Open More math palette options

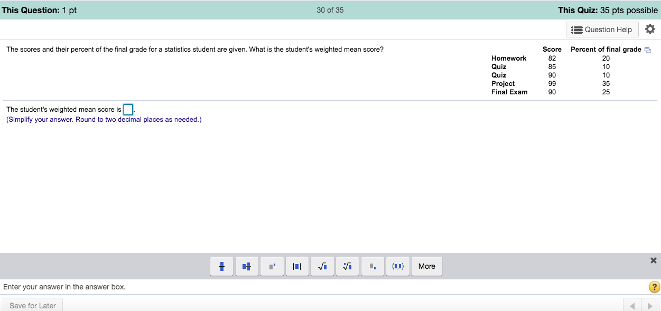(427, 267)
